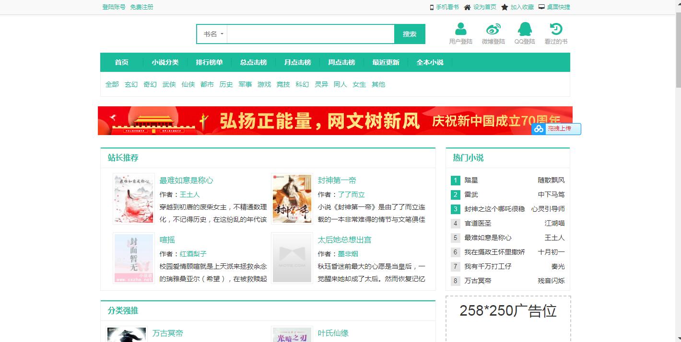Open 万古冥帝 title in 分类强推
This screenshot has width=681, height=342.
click(x=168, y=333)
